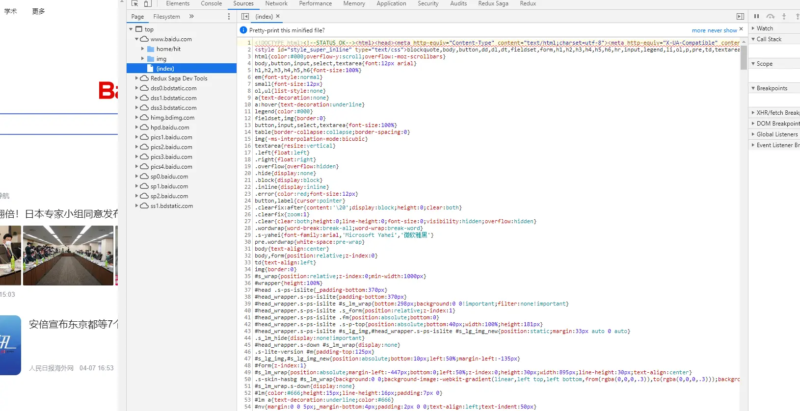Activate the inspect element picker icon
The width and height of the screenshot is (800, 411).
click(x=135, y=3)
